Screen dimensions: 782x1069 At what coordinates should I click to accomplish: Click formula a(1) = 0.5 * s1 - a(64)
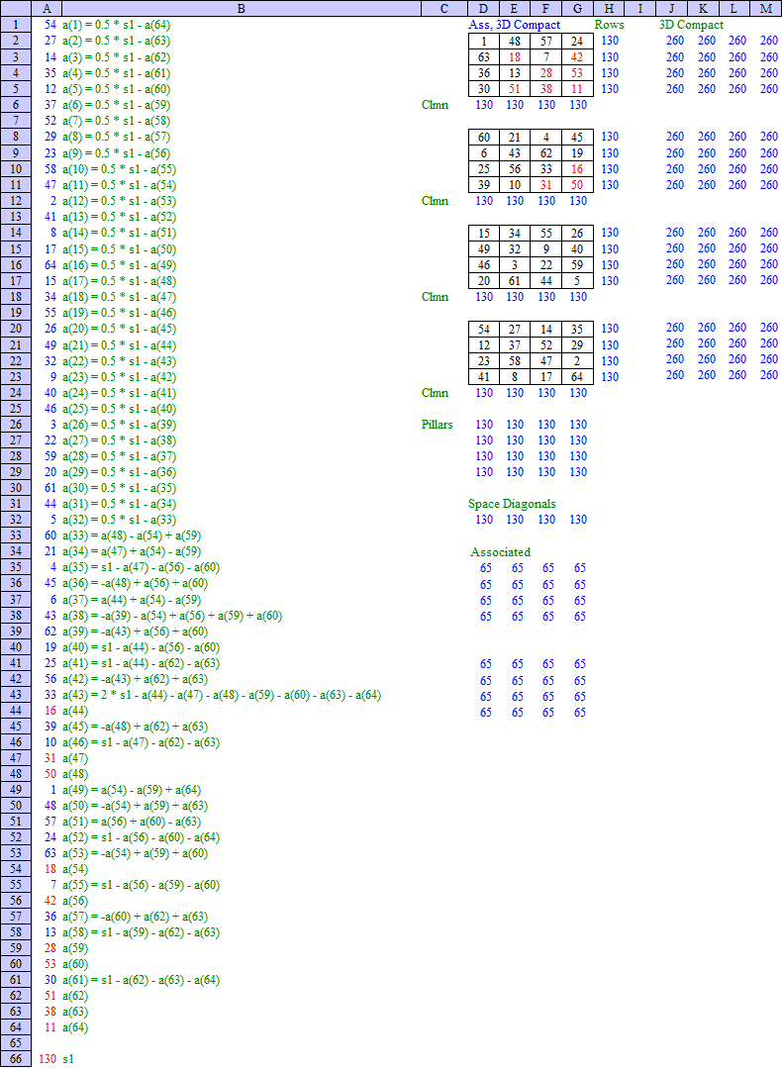coord(116,25)
